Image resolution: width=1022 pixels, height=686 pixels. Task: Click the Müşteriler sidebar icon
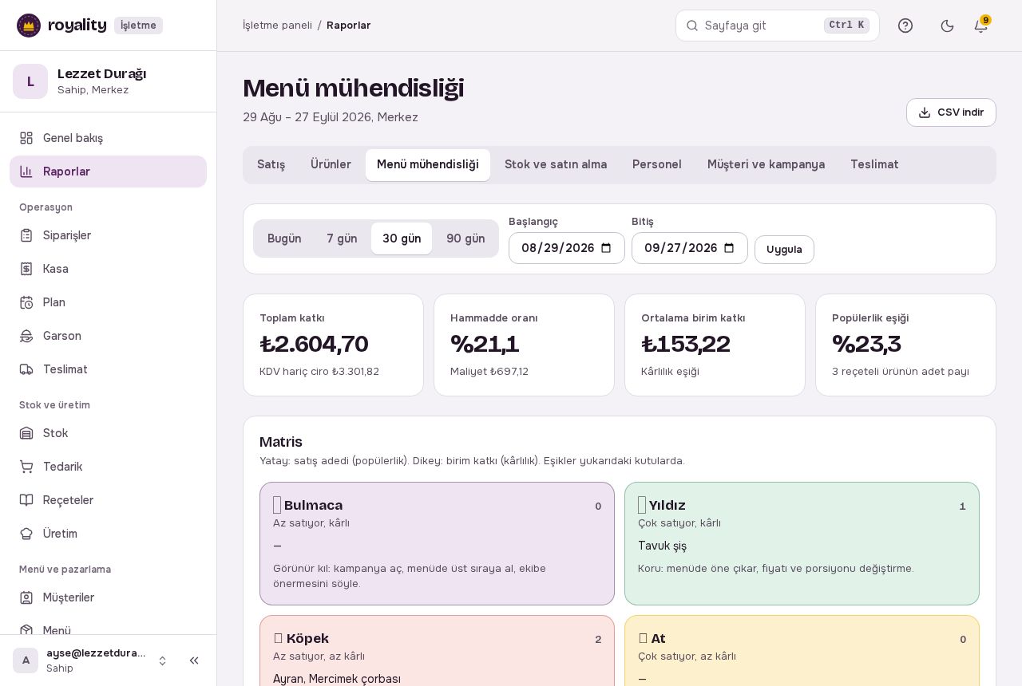(26, 597)
